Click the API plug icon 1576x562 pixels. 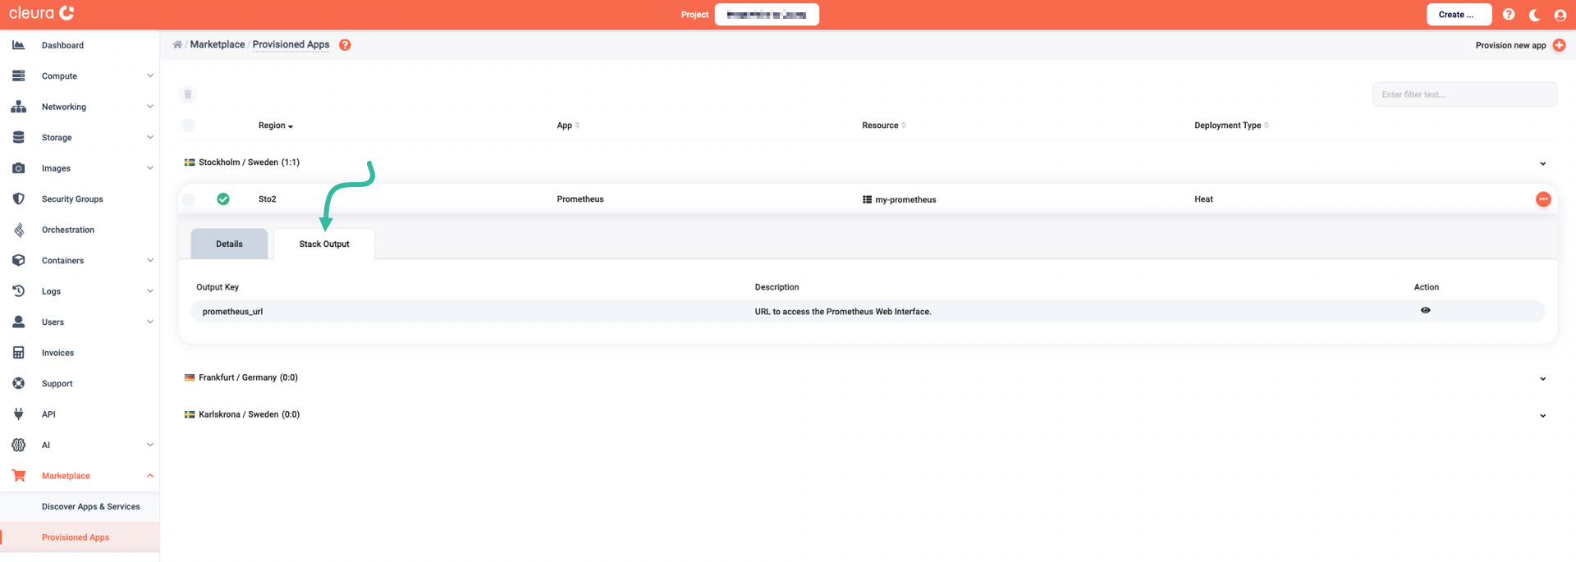point(18,414)
